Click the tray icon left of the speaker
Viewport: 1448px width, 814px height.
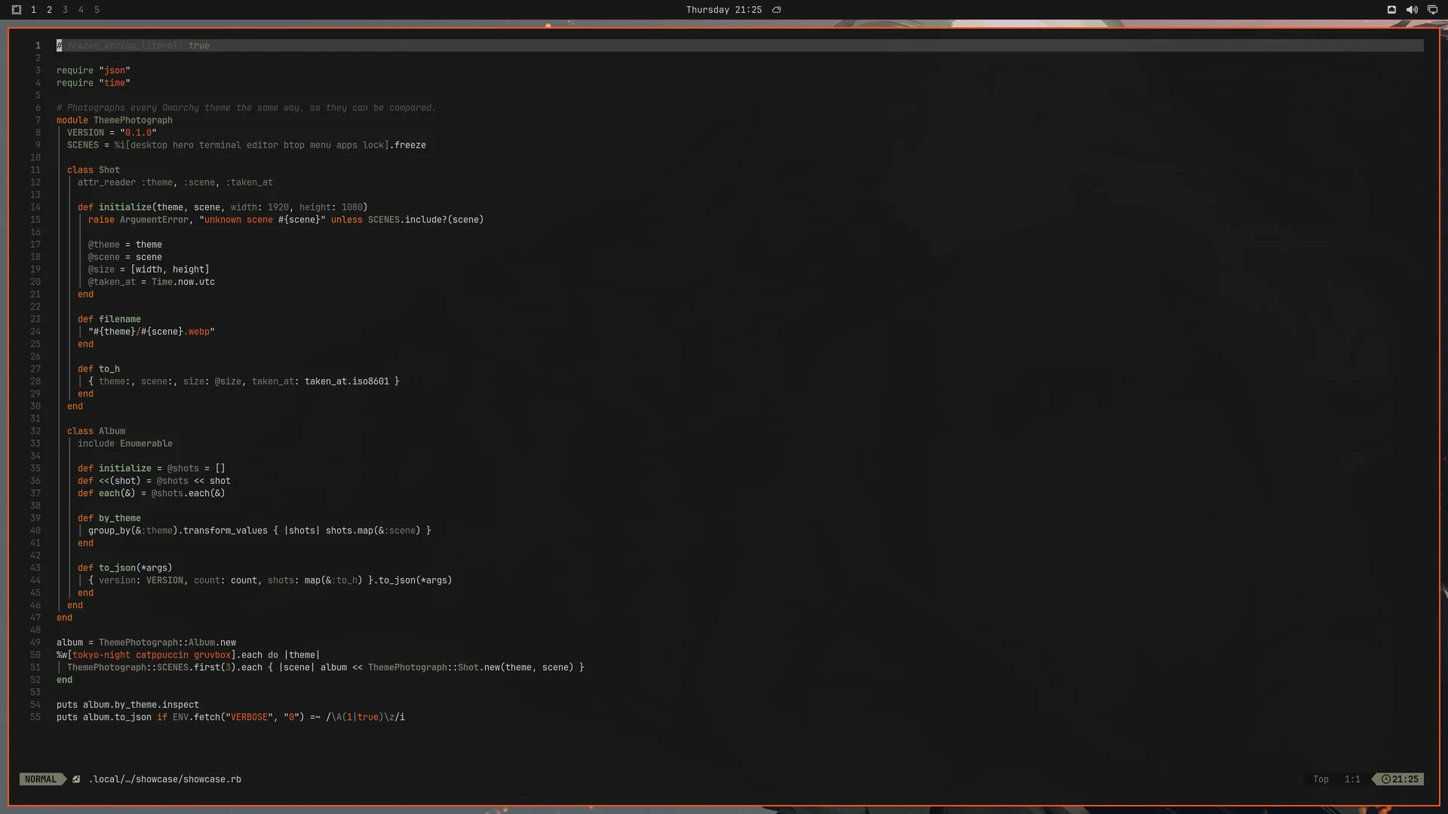pos(1391,10)
